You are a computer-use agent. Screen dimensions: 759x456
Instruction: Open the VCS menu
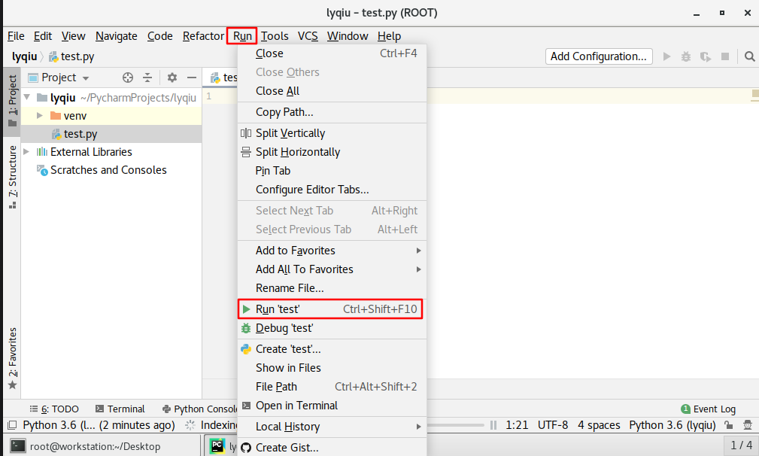click(x=308, y=36)
